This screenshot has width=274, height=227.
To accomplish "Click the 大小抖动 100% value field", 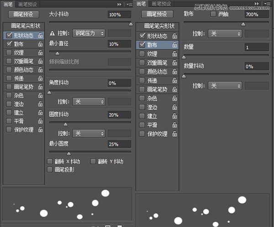I will point(119,15).
